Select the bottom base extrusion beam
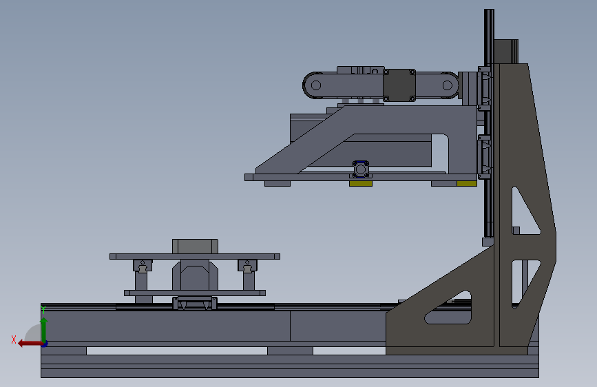Viewport: 597px width, 387px height. coord(290,366)
